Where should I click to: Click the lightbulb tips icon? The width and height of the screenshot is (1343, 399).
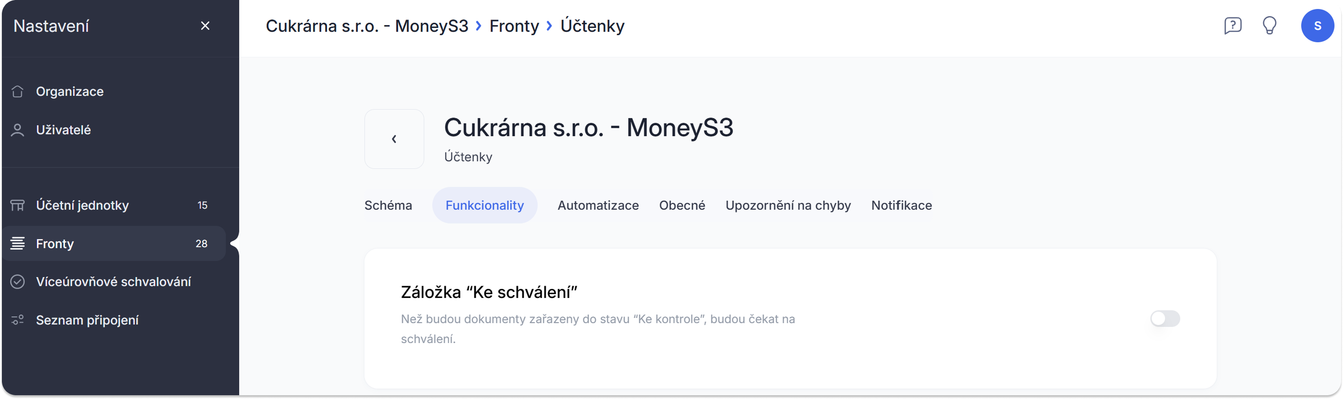pyautogui.click(x=1269, y=26)
